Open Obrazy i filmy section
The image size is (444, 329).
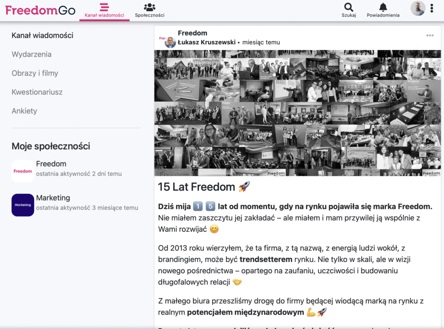35,73
